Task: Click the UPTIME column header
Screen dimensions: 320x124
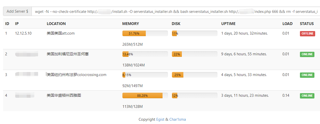Action: tap(228, 24)
